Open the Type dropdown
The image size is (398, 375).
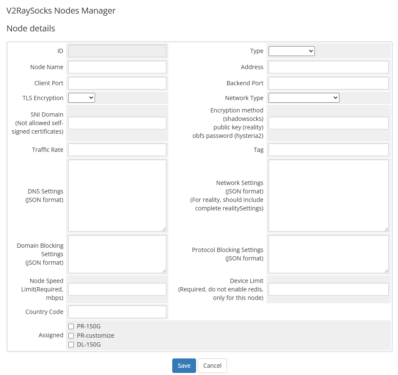pos(291,51)
